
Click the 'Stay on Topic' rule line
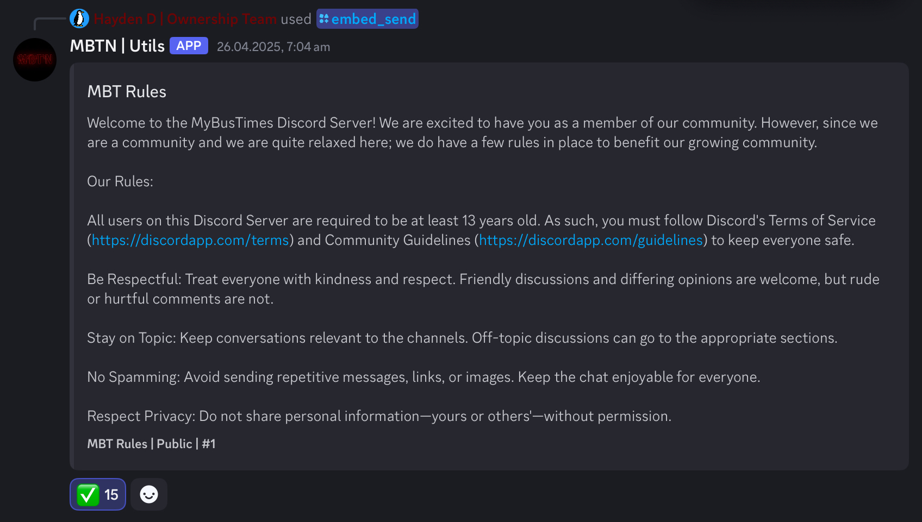click(x=462, y=338)
